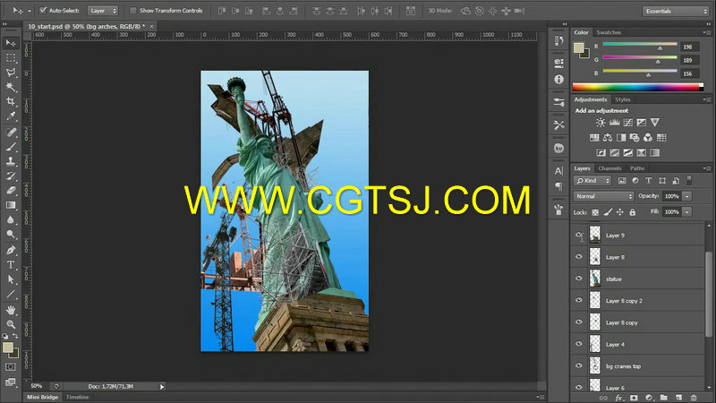
Task: Open the Normal blend mode dropdown
Action: pos(603,196)
